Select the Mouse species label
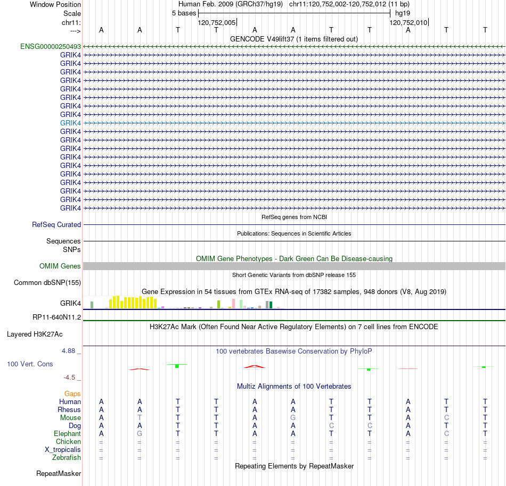The width and height of the screenshot is (506, 486). [x=70, y=418]
